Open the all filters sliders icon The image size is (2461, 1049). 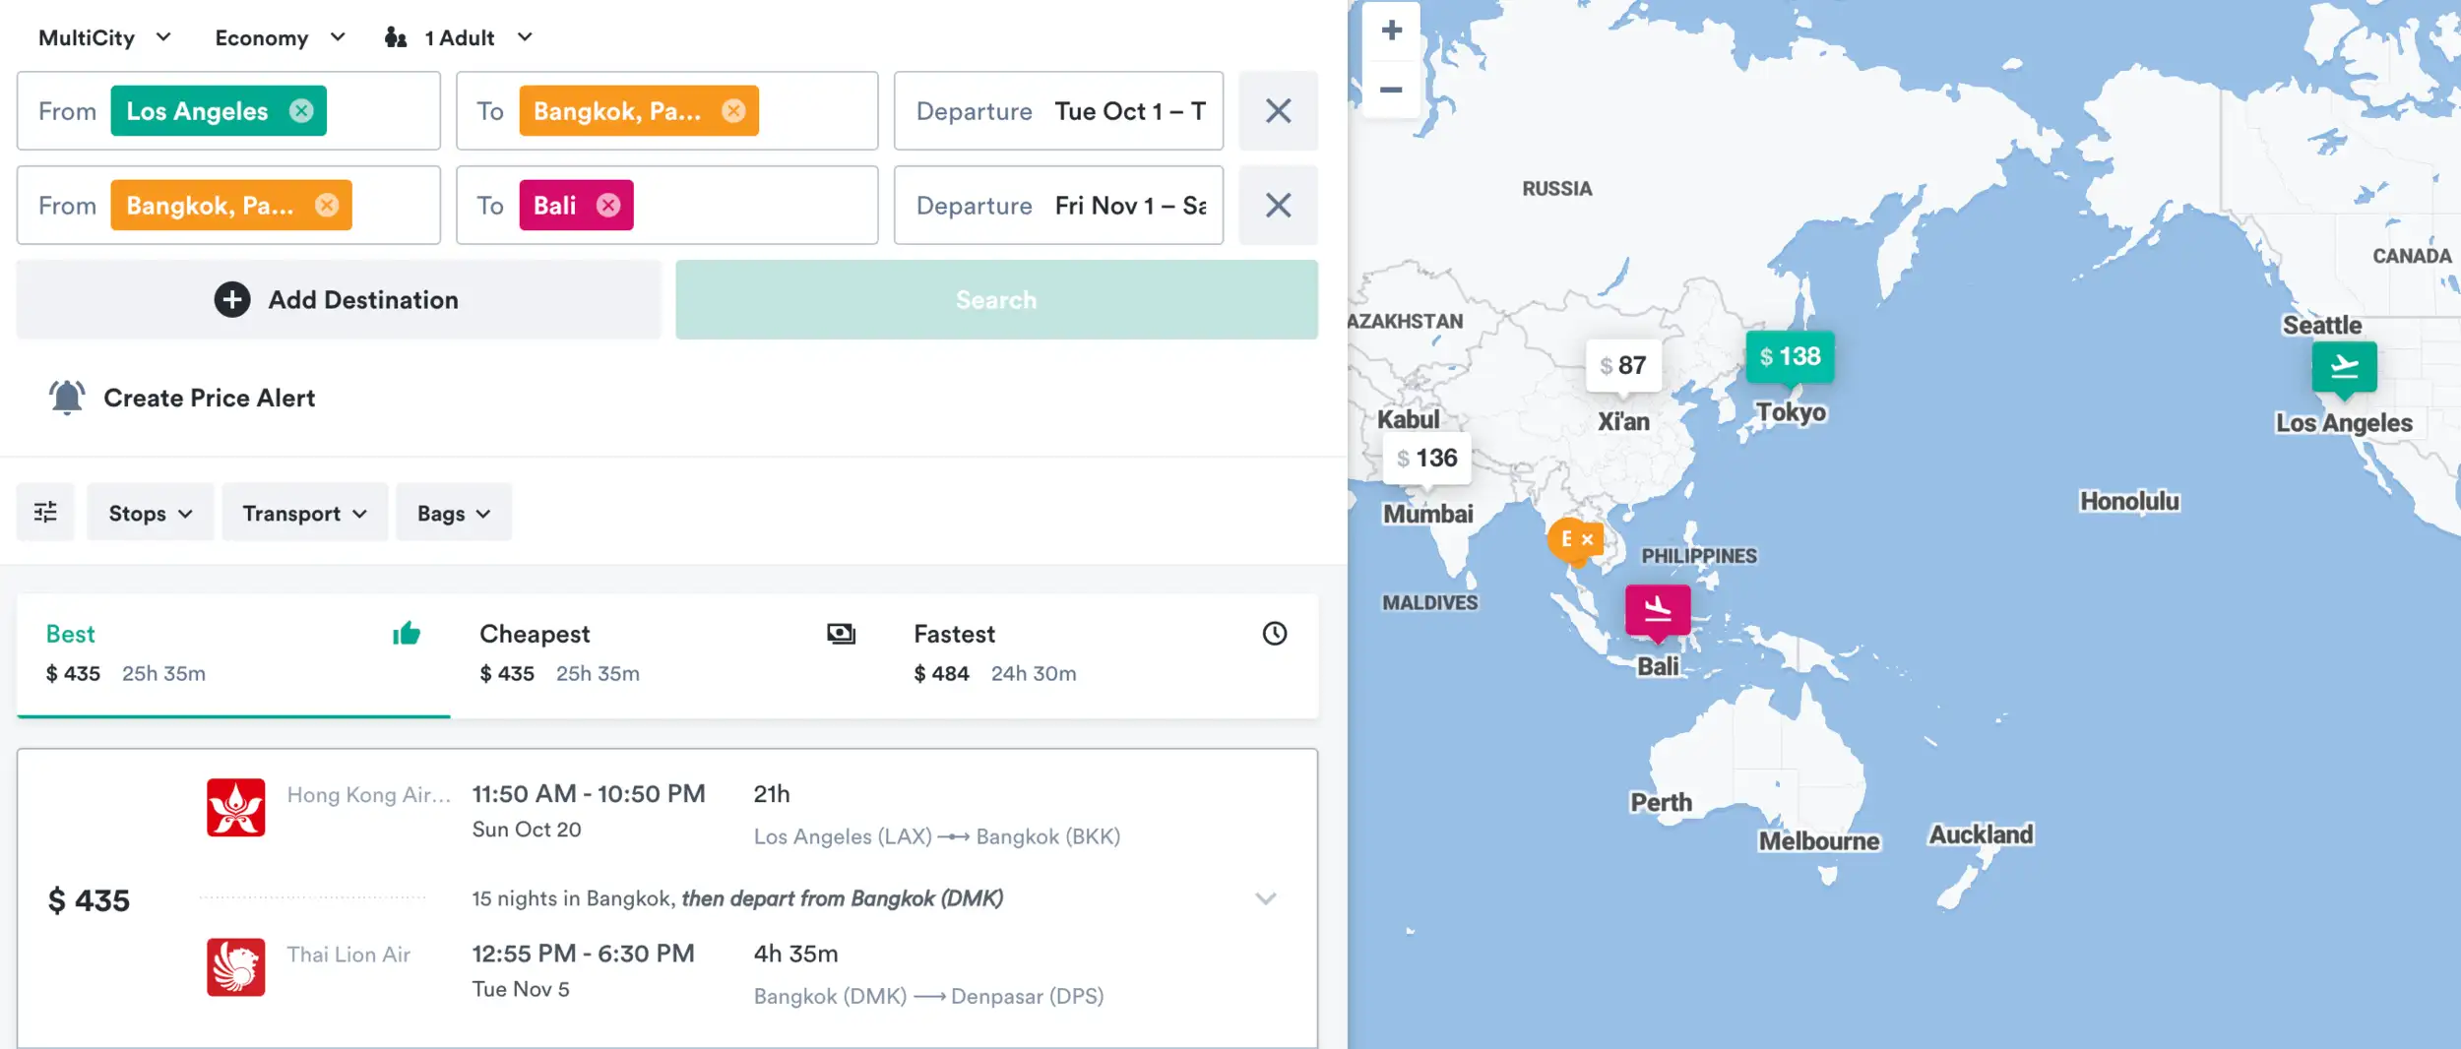pyautogui.click(x=45, y=513)
